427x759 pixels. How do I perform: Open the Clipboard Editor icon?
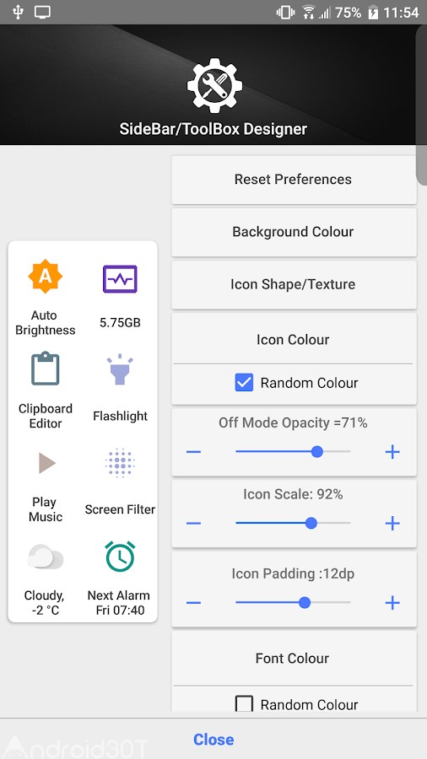[x=45, y=369]
